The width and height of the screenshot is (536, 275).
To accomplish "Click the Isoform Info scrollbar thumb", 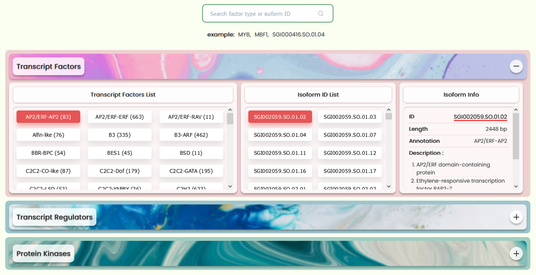I will click(516, 136).
